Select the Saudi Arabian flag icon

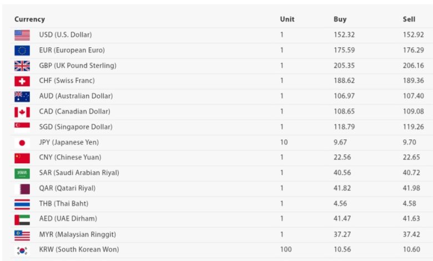click(x=22, y=173)
